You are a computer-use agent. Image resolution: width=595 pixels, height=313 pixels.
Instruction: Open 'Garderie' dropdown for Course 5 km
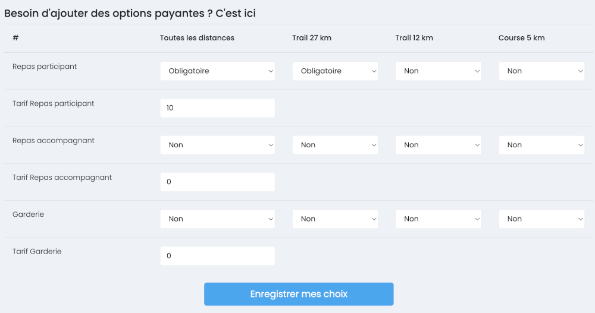pos(541,219)
